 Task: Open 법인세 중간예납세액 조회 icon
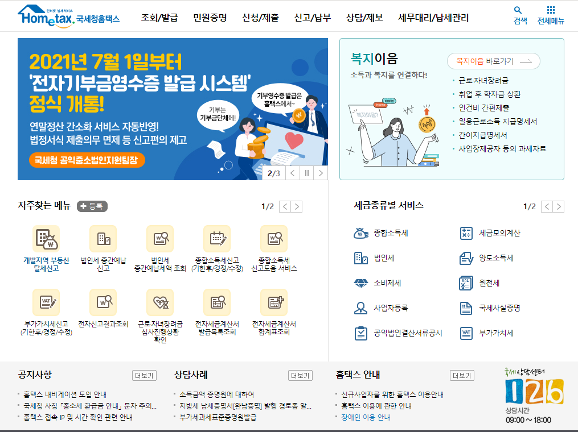click(x=160, y=239)
